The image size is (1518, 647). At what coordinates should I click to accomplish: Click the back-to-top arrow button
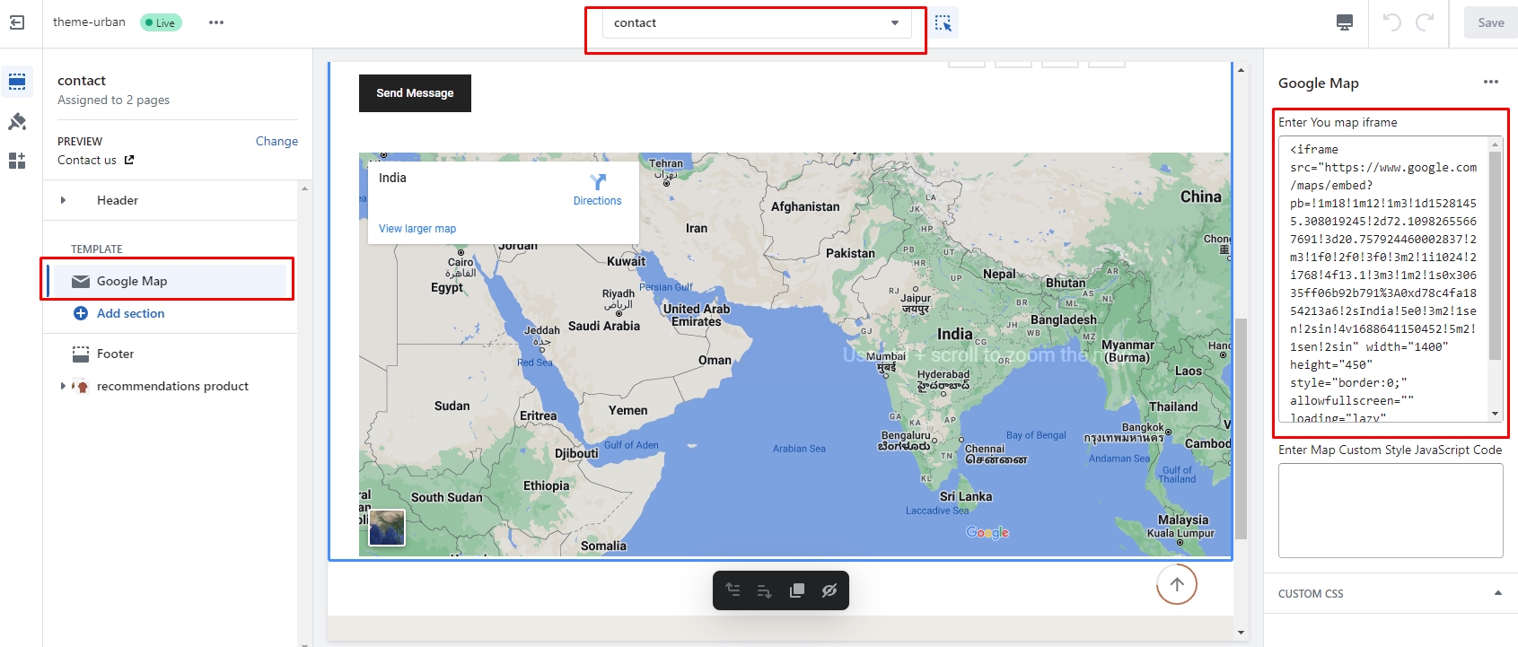pyautogui.click(x=1177, y=584)
